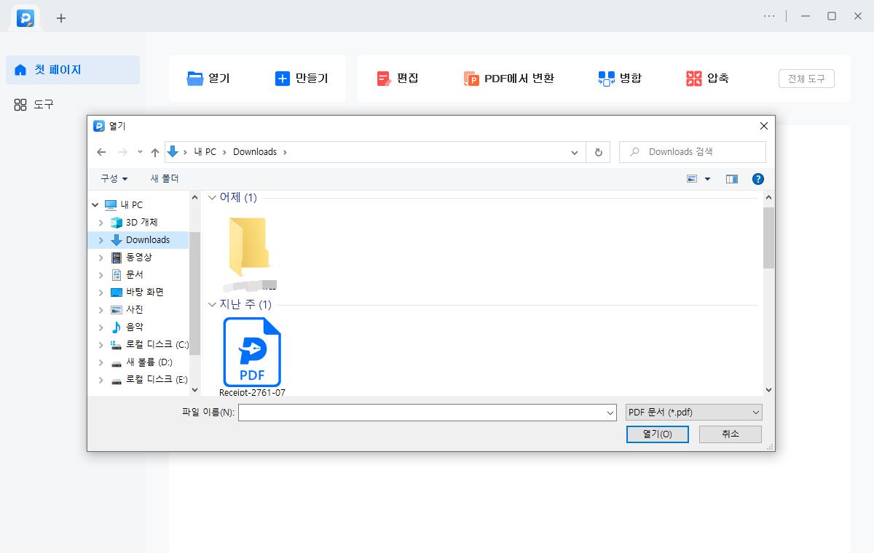
Task: Click the 병합 (Merge) tool icon
Action: coord(606,79)
